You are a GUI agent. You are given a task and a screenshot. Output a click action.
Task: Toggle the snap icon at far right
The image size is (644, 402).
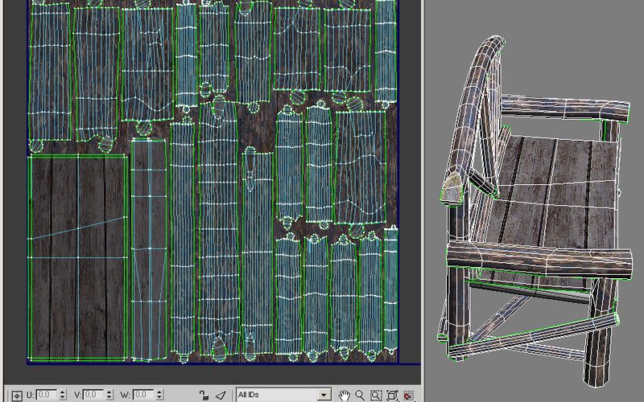408,396
